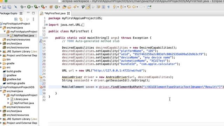Click the Save toolbar icon
Screen dimensions: 224x126
[x=4, y=7]
